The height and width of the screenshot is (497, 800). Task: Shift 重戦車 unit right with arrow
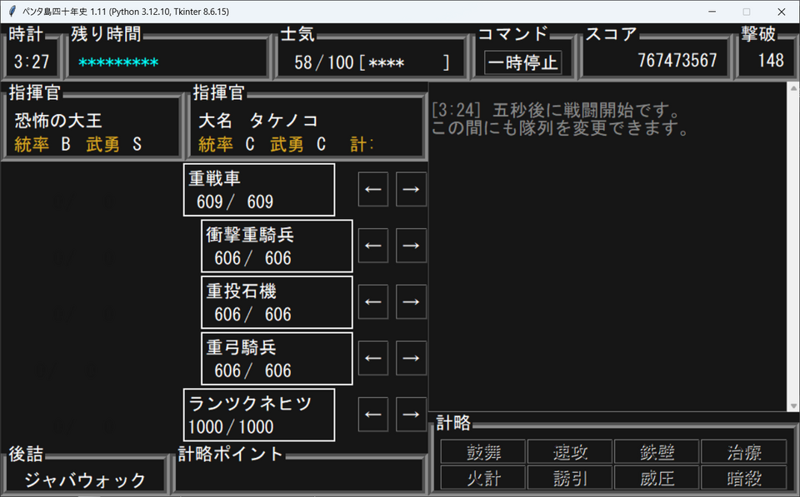tap(411, 190)
